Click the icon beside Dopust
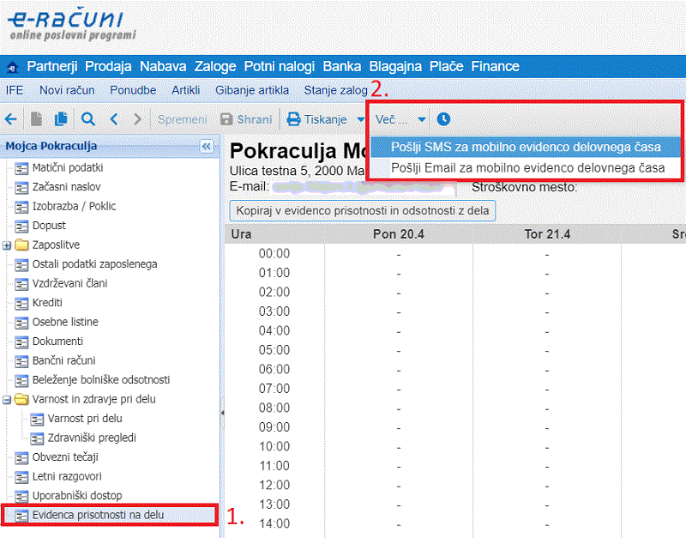The height and width of the screenshot is (538, 686). (21, 226)
